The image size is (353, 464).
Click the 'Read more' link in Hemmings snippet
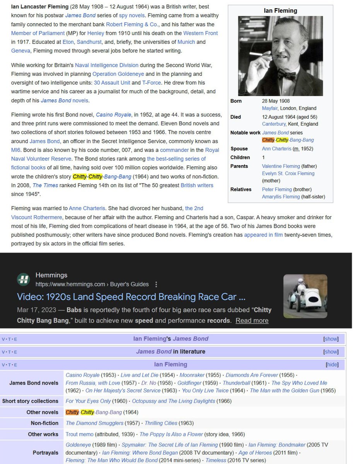(252, 321)
